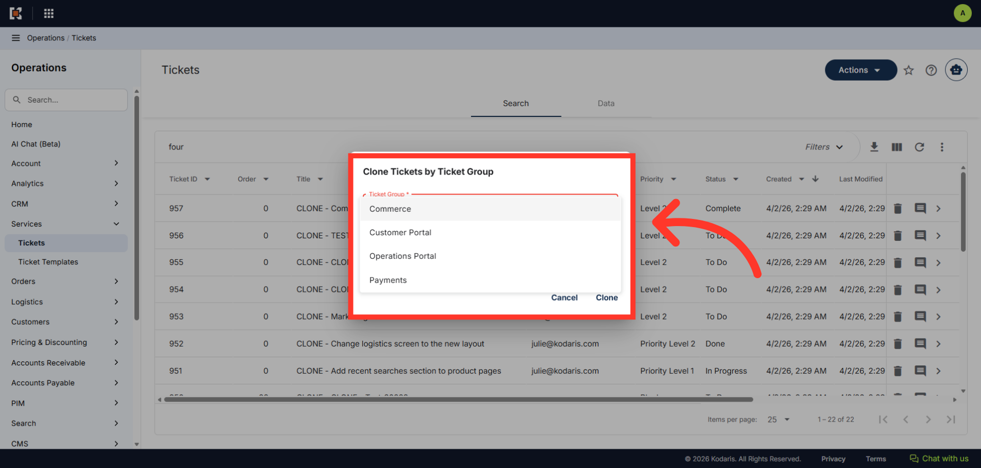Expand the Account sidebar section

coord(65,163)
